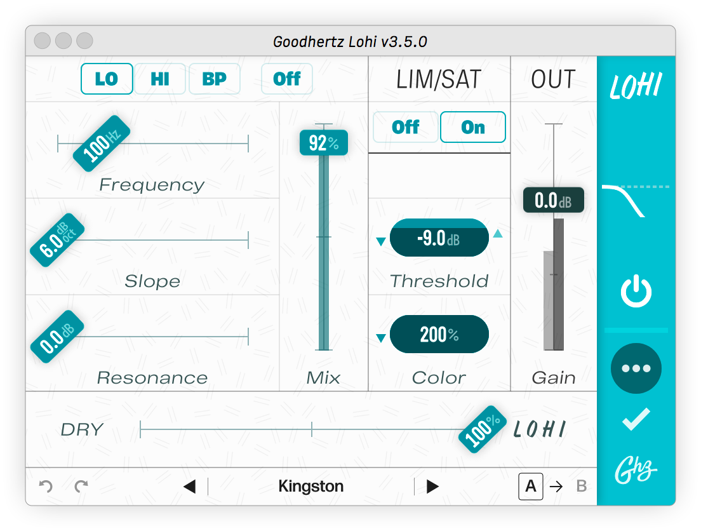Screen dimensions: 701x531
Task: Click the 92% Mix slider handle
Action: [x=324, y=143]
